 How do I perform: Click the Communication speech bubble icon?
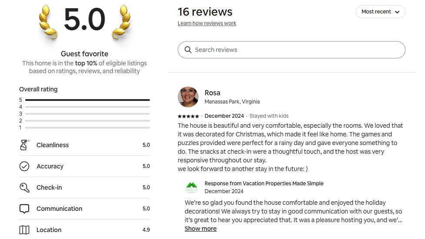coord(24,209)
